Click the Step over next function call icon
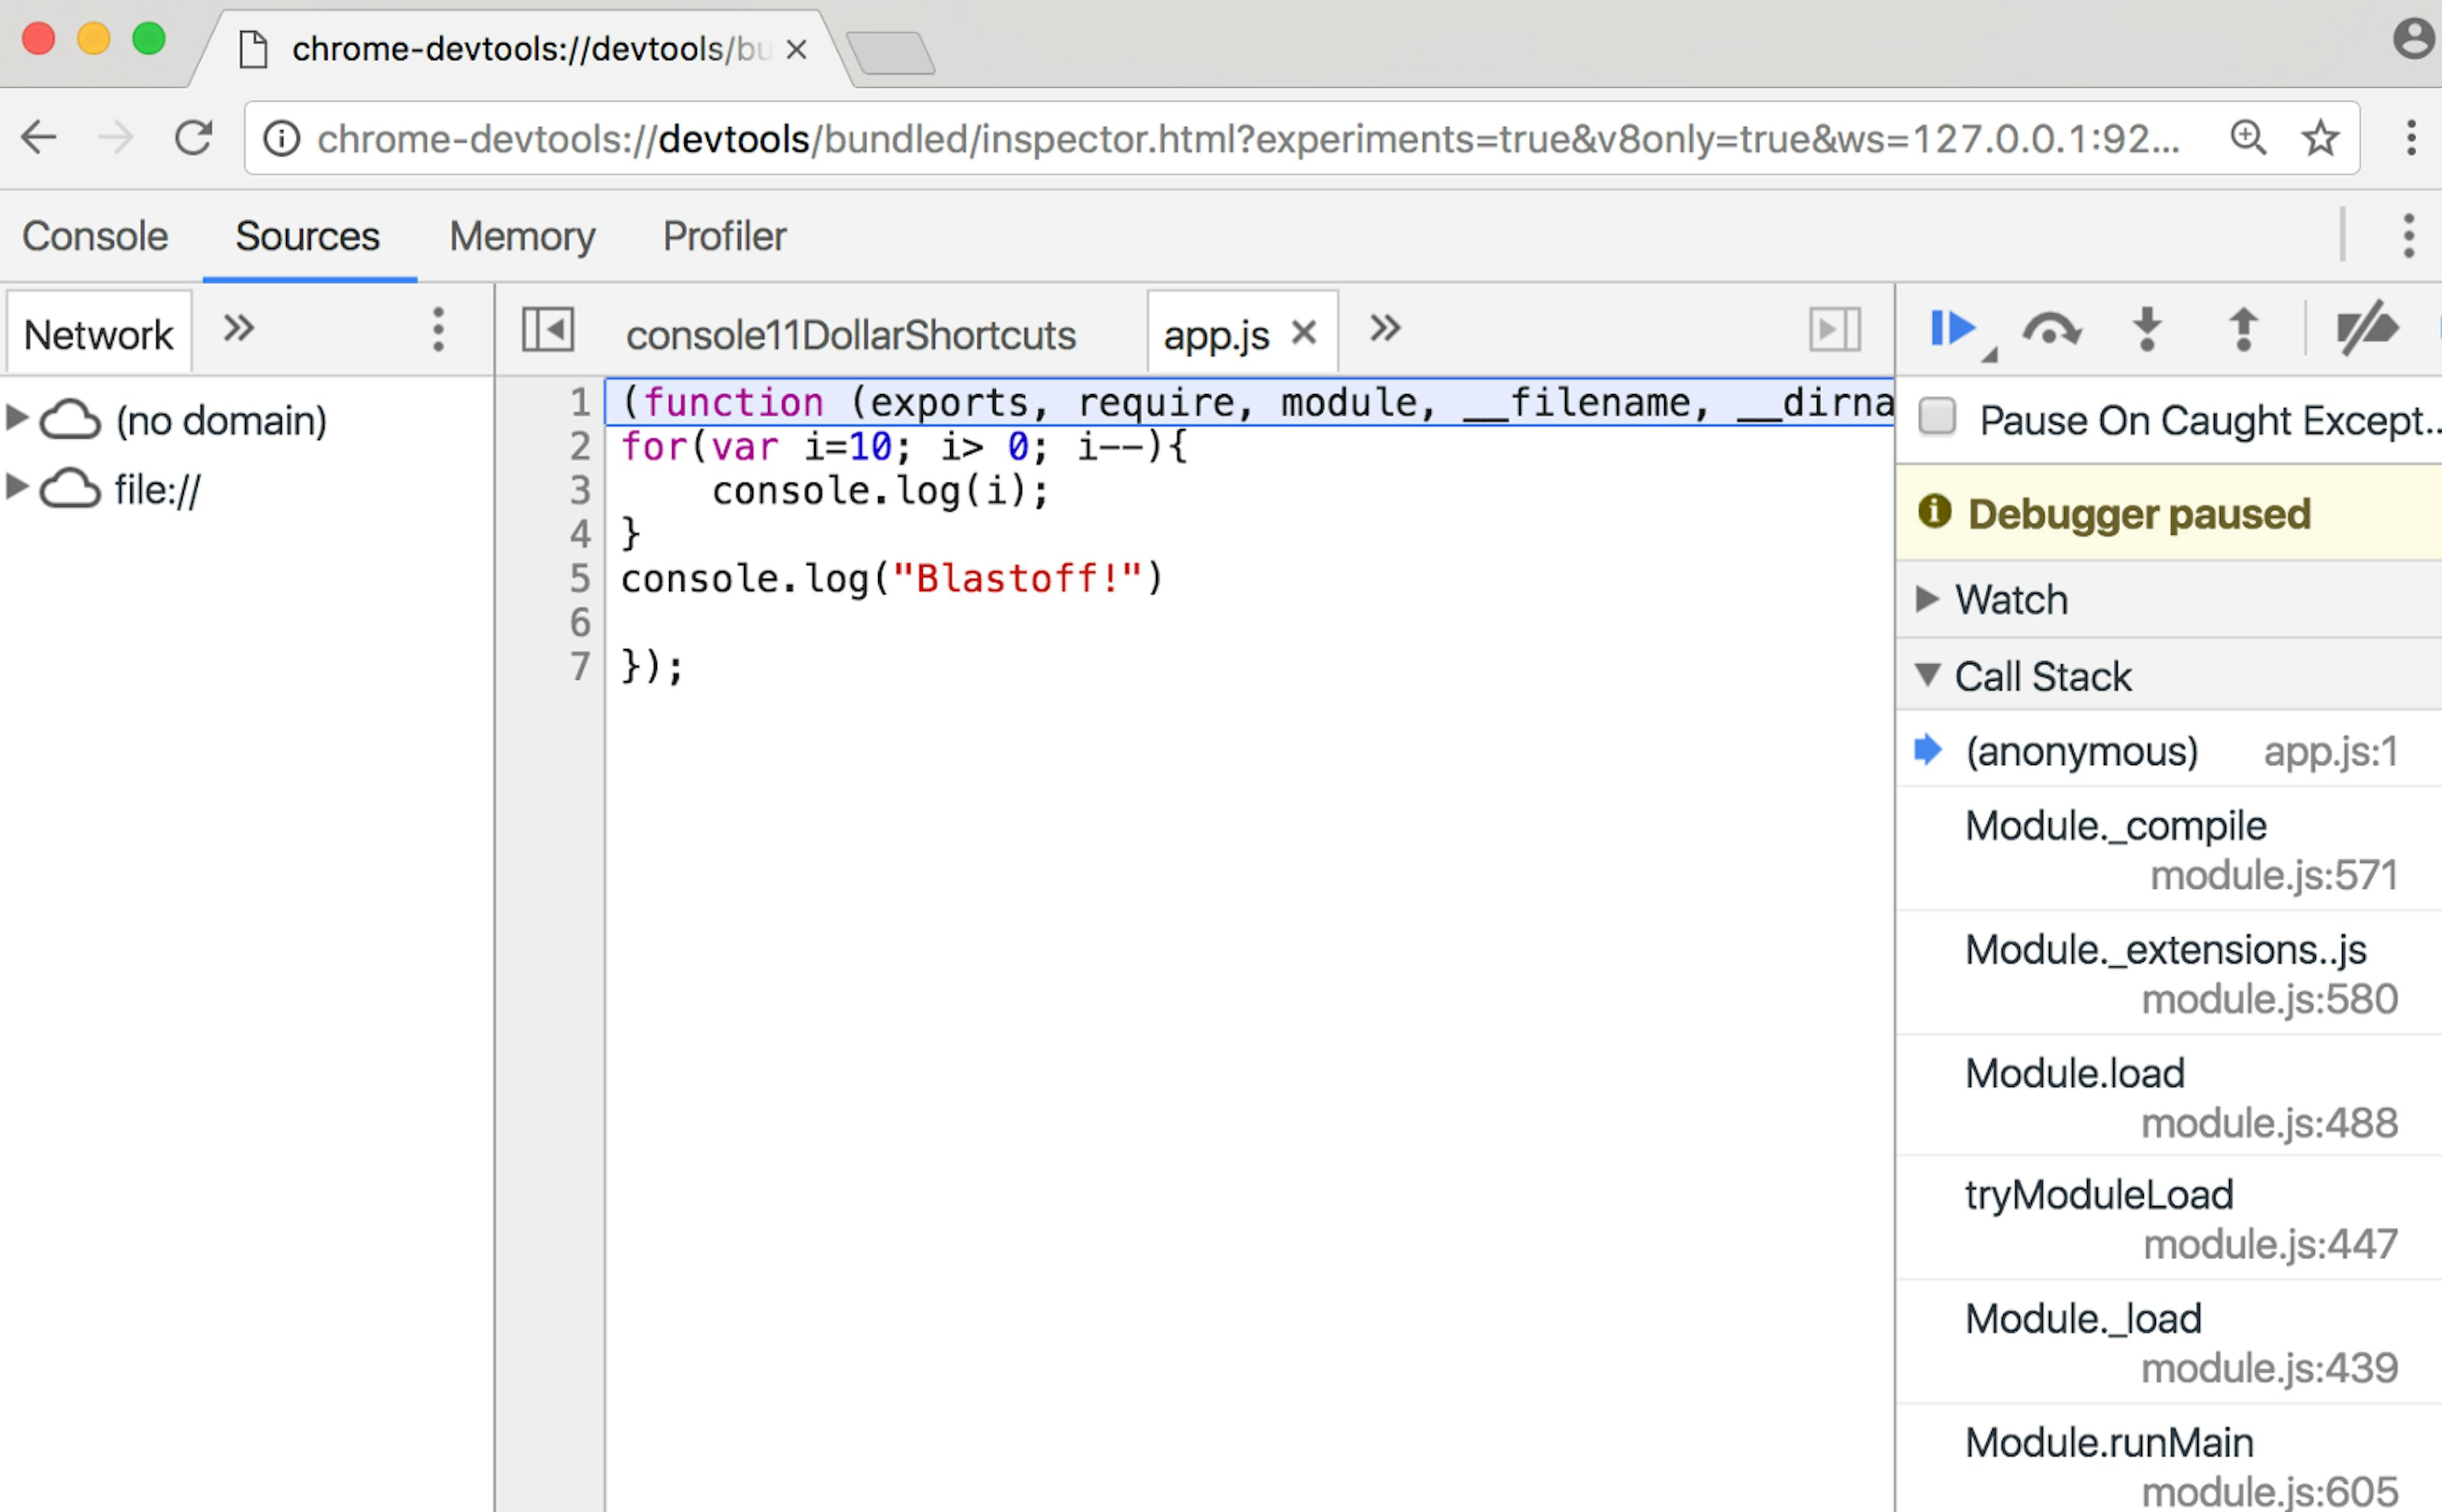This screenshot has height=1512, width=2442. click(x=2053, y=331)
